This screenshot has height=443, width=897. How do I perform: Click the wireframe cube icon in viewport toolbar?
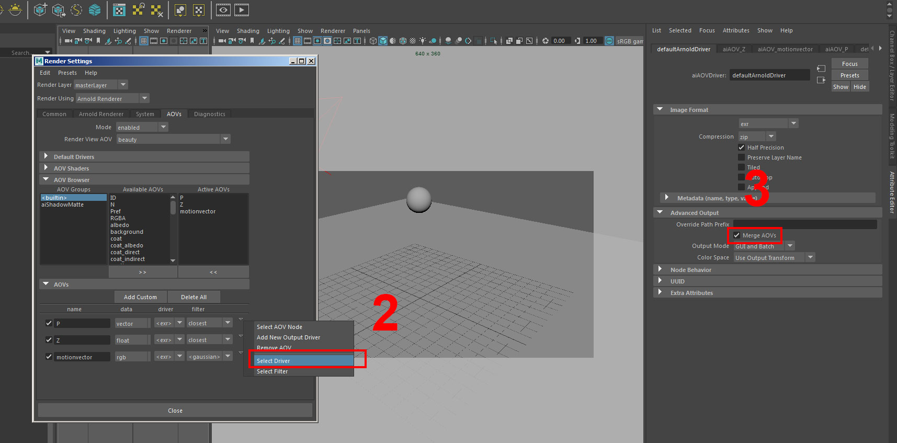[x=373, y=41]
